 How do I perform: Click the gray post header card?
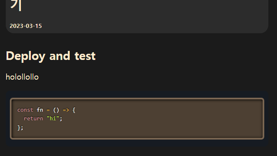click(x=137, y=16)
